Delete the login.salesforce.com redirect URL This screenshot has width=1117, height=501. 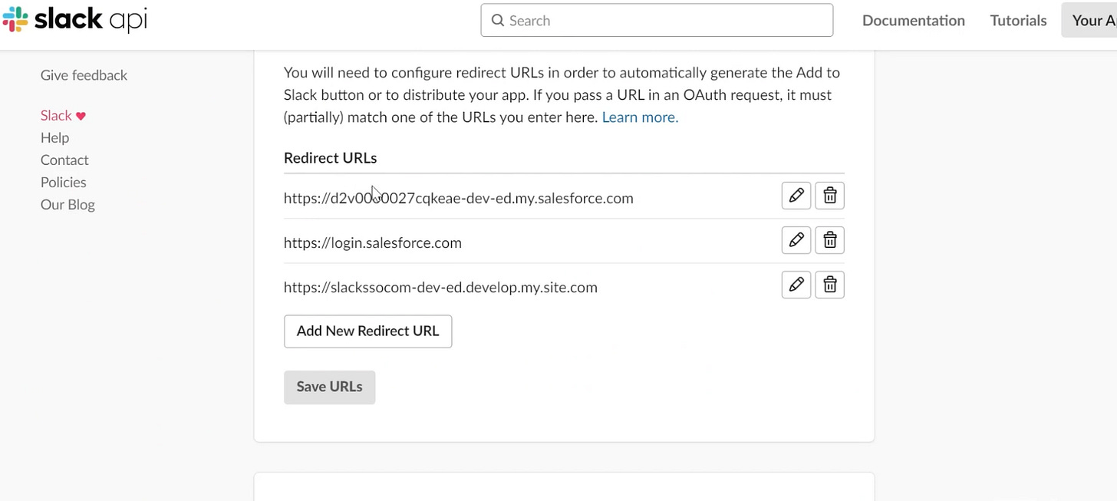point(829,240)
